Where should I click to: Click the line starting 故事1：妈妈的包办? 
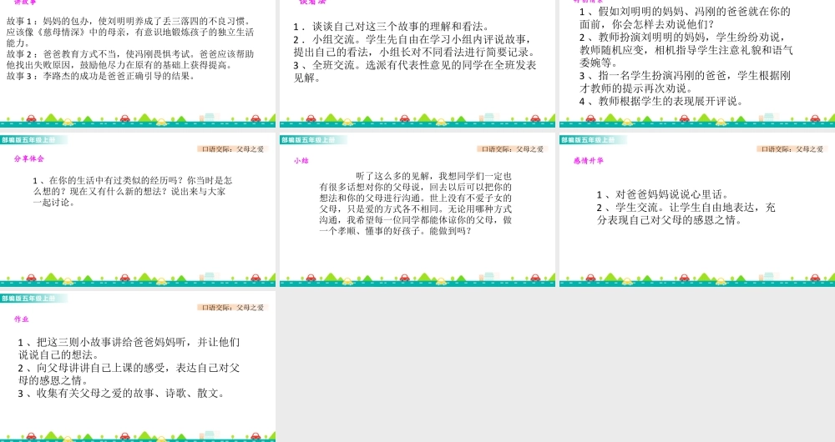tap(130, 32)
